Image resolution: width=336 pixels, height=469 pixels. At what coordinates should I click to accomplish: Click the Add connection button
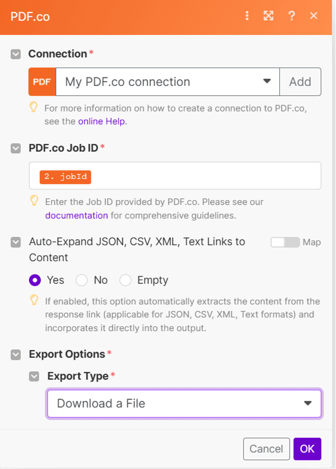300,82
